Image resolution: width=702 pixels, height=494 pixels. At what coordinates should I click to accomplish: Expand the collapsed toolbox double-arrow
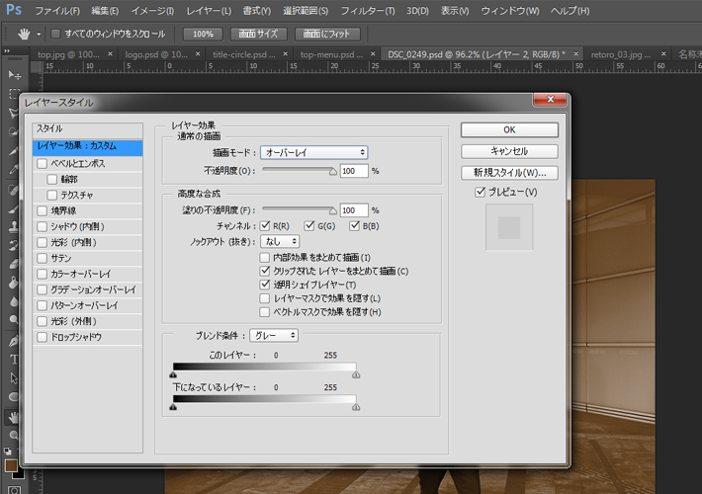[x=7, y=51]
